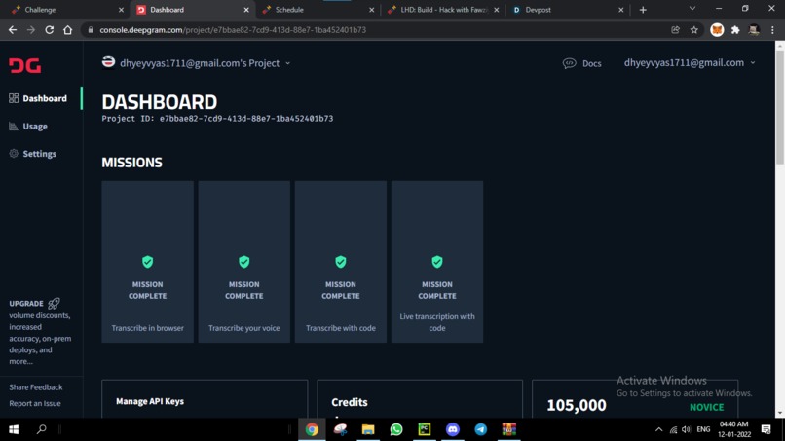Click the share page icon in address bar
The image size is (785, 441).
point(675,30)
